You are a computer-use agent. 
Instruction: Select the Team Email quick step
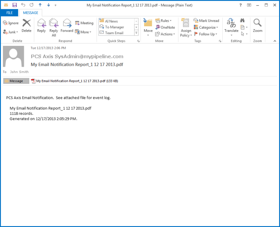coord(116,33)
